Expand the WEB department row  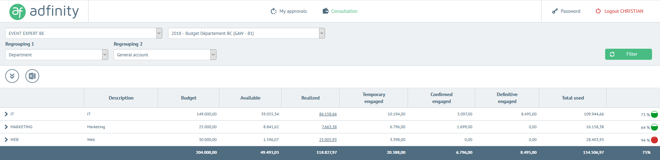pyautogui.click(x=6, y=140)
